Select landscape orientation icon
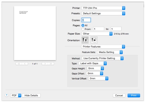This screenshot has height=102, width=145. (94, 40)
